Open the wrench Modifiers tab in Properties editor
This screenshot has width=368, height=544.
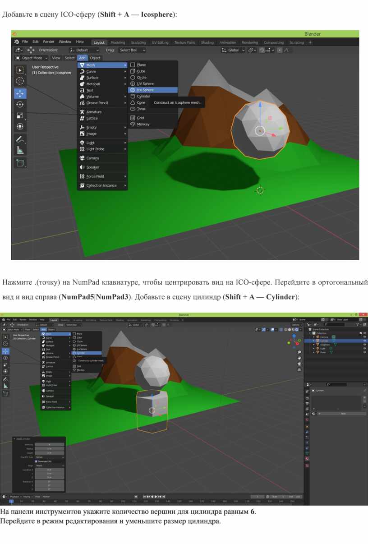tap(307, 432)
